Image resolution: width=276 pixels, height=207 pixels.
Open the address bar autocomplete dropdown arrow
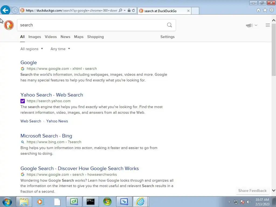point(125,11)
